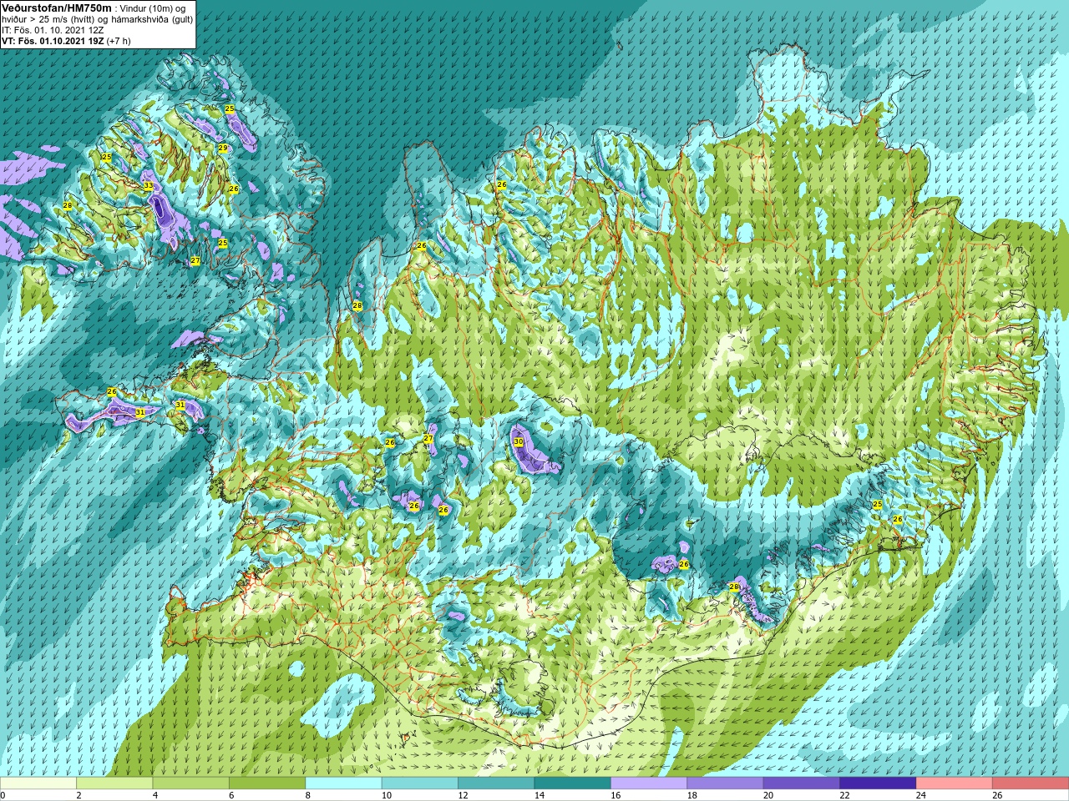
Task: Click the yellow 33 gust label
Action: (148, 185)
